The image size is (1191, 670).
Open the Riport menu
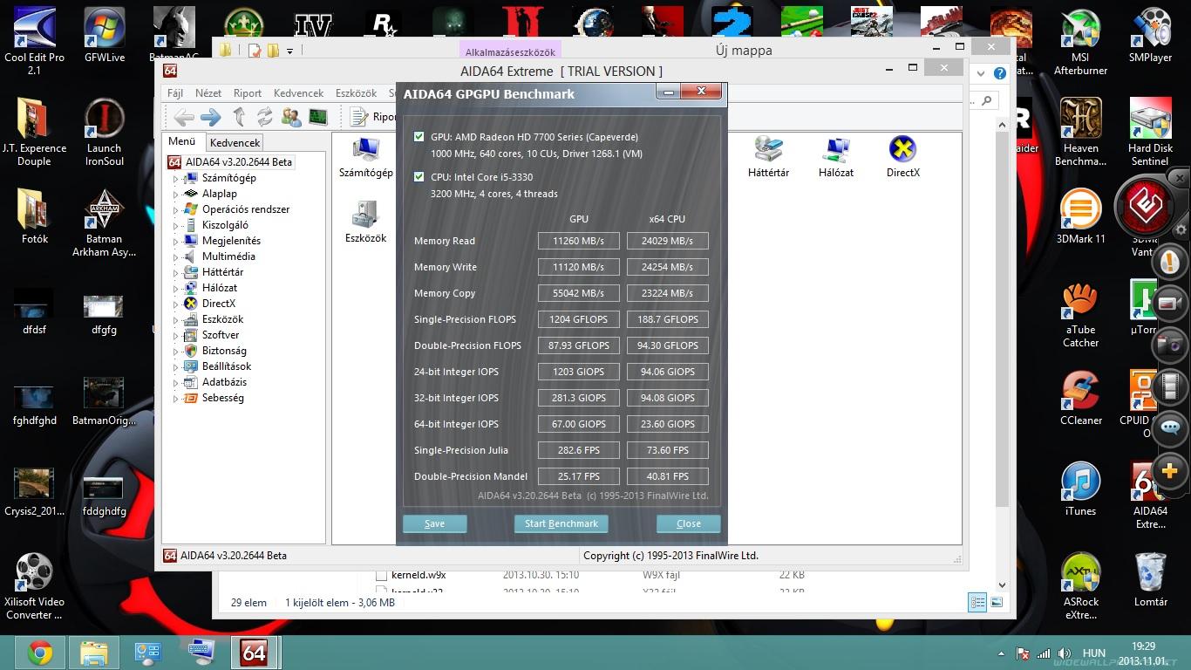pos(248,93)
